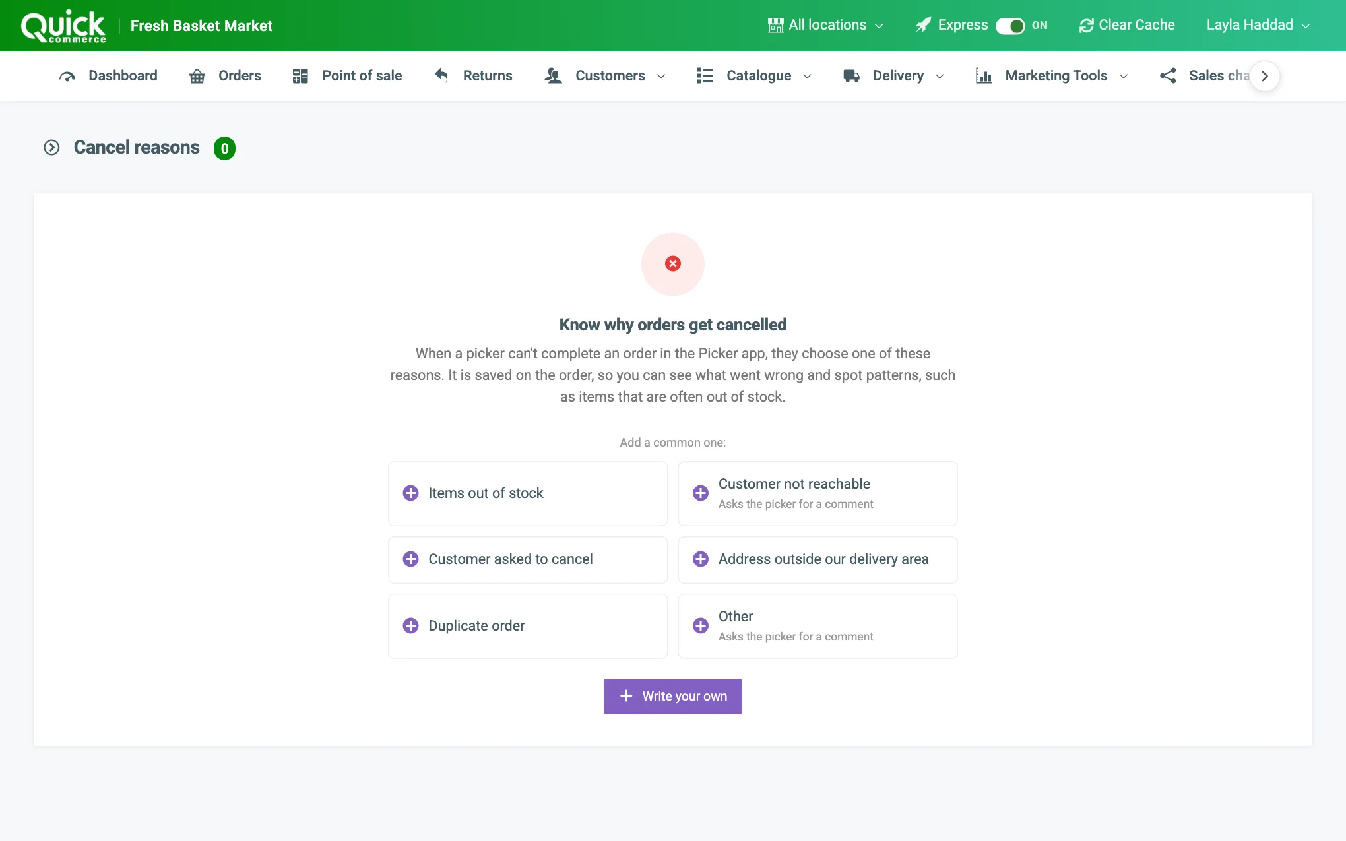This screenshot has height=841, width=1346.
Task: Expand the circle arrow beside Cancel reasons
Action: coord(51,148)
